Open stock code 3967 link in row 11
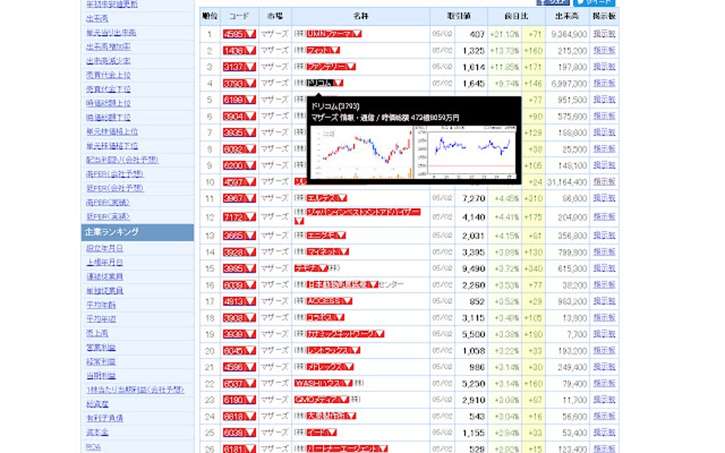 click(x=234, y=199)
